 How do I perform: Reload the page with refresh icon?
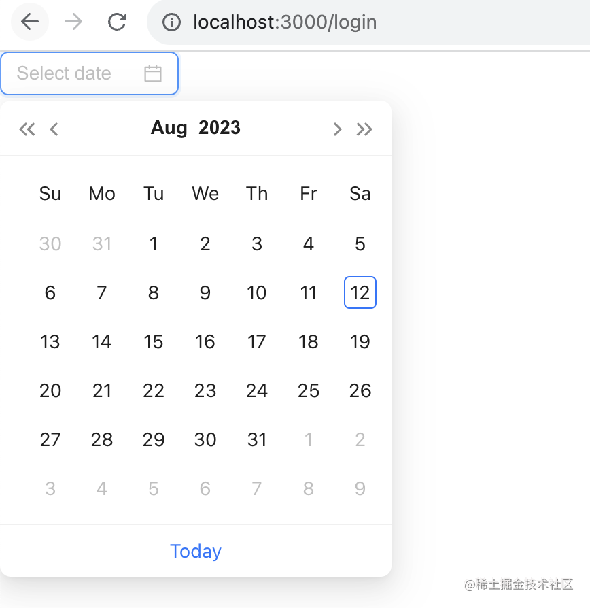click(x=117, y=22)
